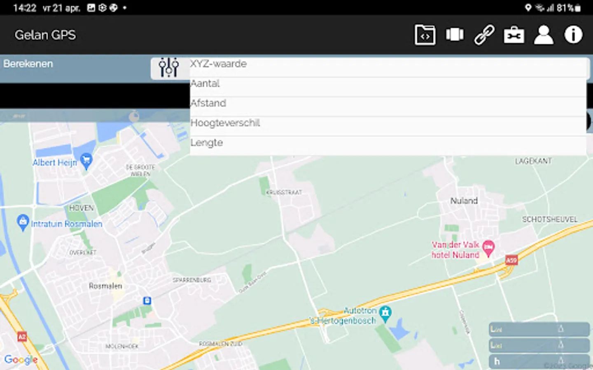593x370 pixels.
Task: Tap the Berekenen label
Action: pos(28,64)
